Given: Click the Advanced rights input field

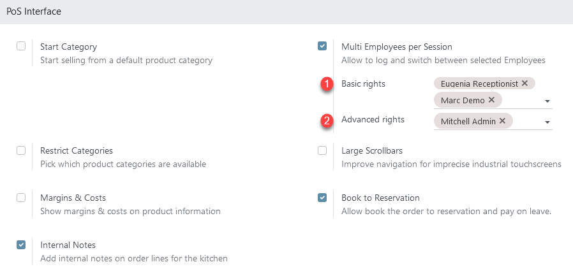Looking at the screenshot, I should [528, 121].
